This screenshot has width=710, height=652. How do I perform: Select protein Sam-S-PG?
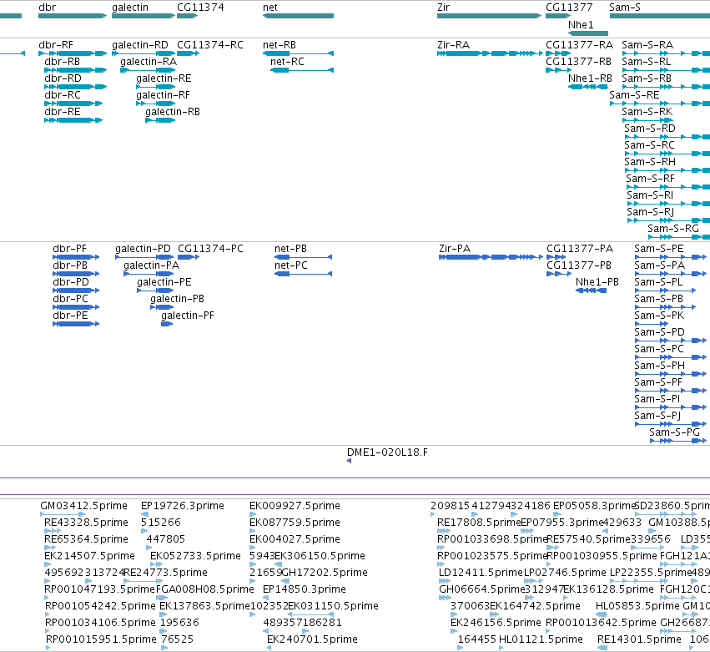(x=678, y=441)
